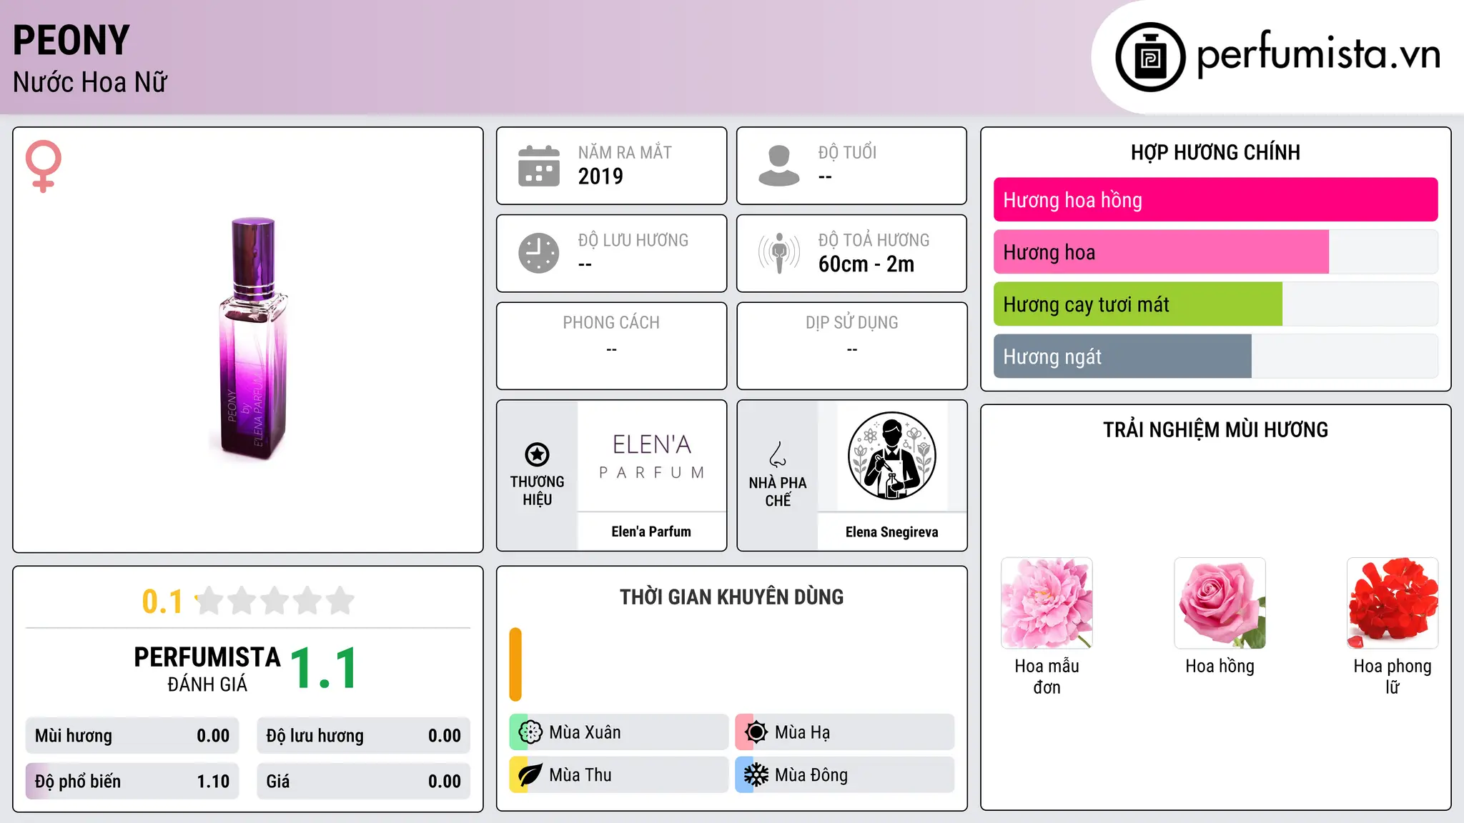The image size is (1464, 823).
Task: Click the 2019 release year value
Action: 600,176
